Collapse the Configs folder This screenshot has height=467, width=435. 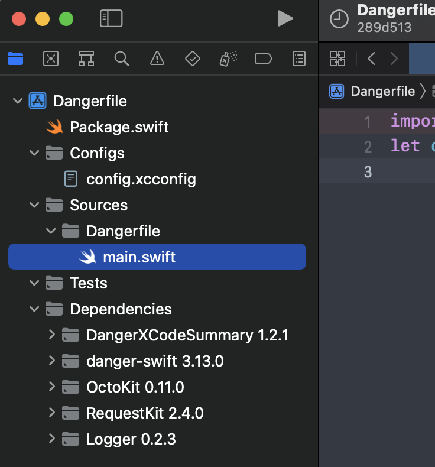tap(34, 153)
